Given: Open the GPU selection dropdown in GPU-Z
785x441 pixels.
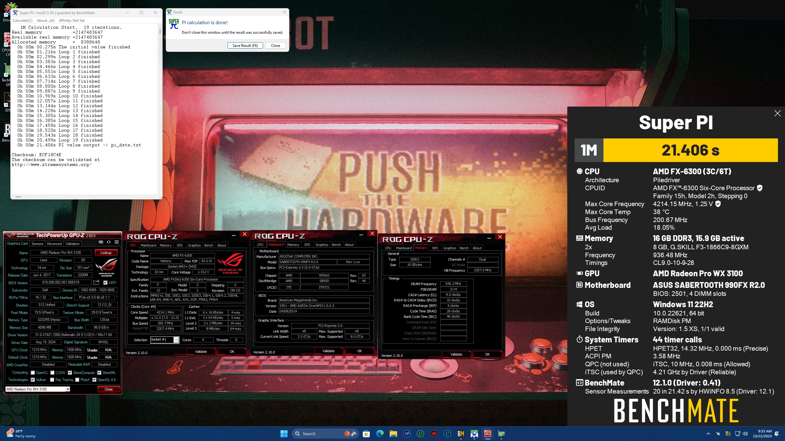Looking at the screenshot, I should click(67, 389).
